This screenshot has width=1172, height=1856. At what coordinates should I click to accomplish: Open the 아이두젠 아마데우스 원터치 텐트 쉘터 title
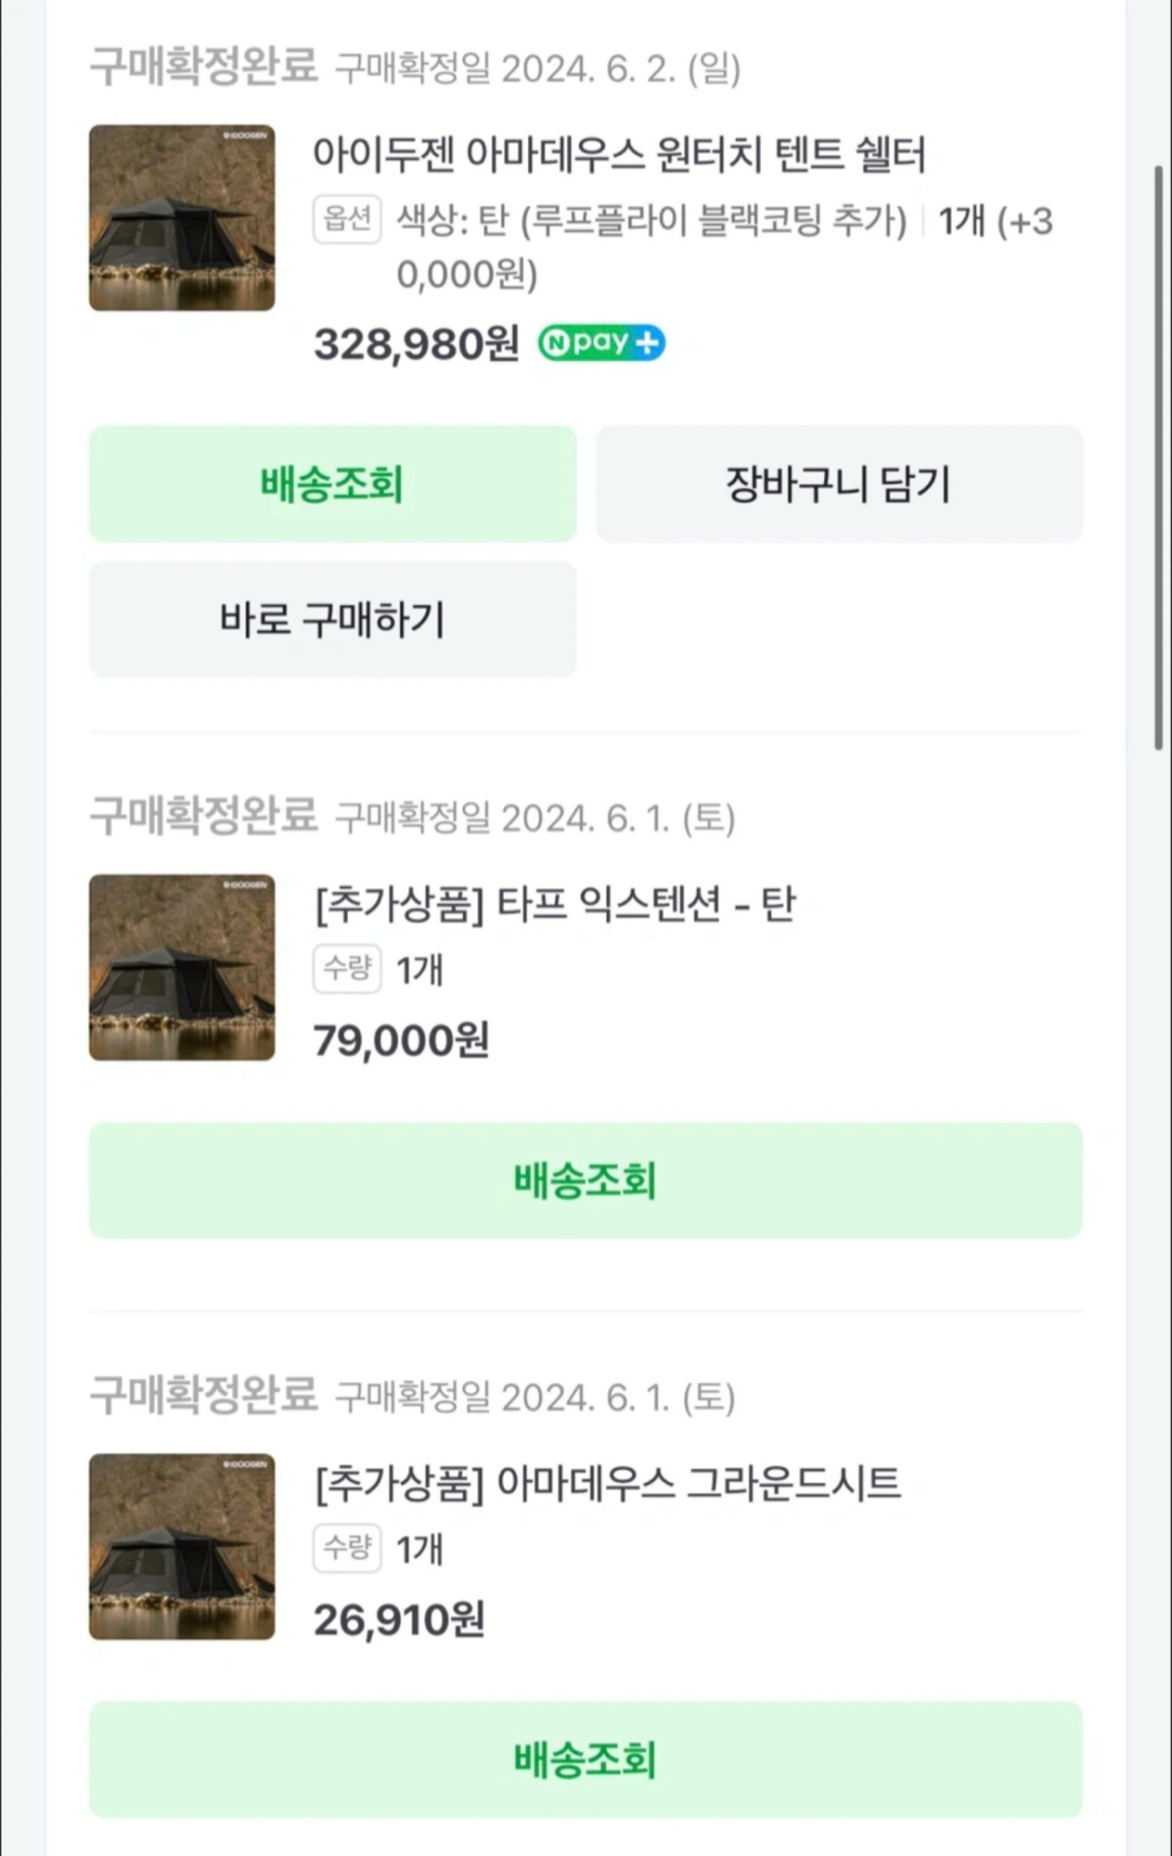coord(619,155)
